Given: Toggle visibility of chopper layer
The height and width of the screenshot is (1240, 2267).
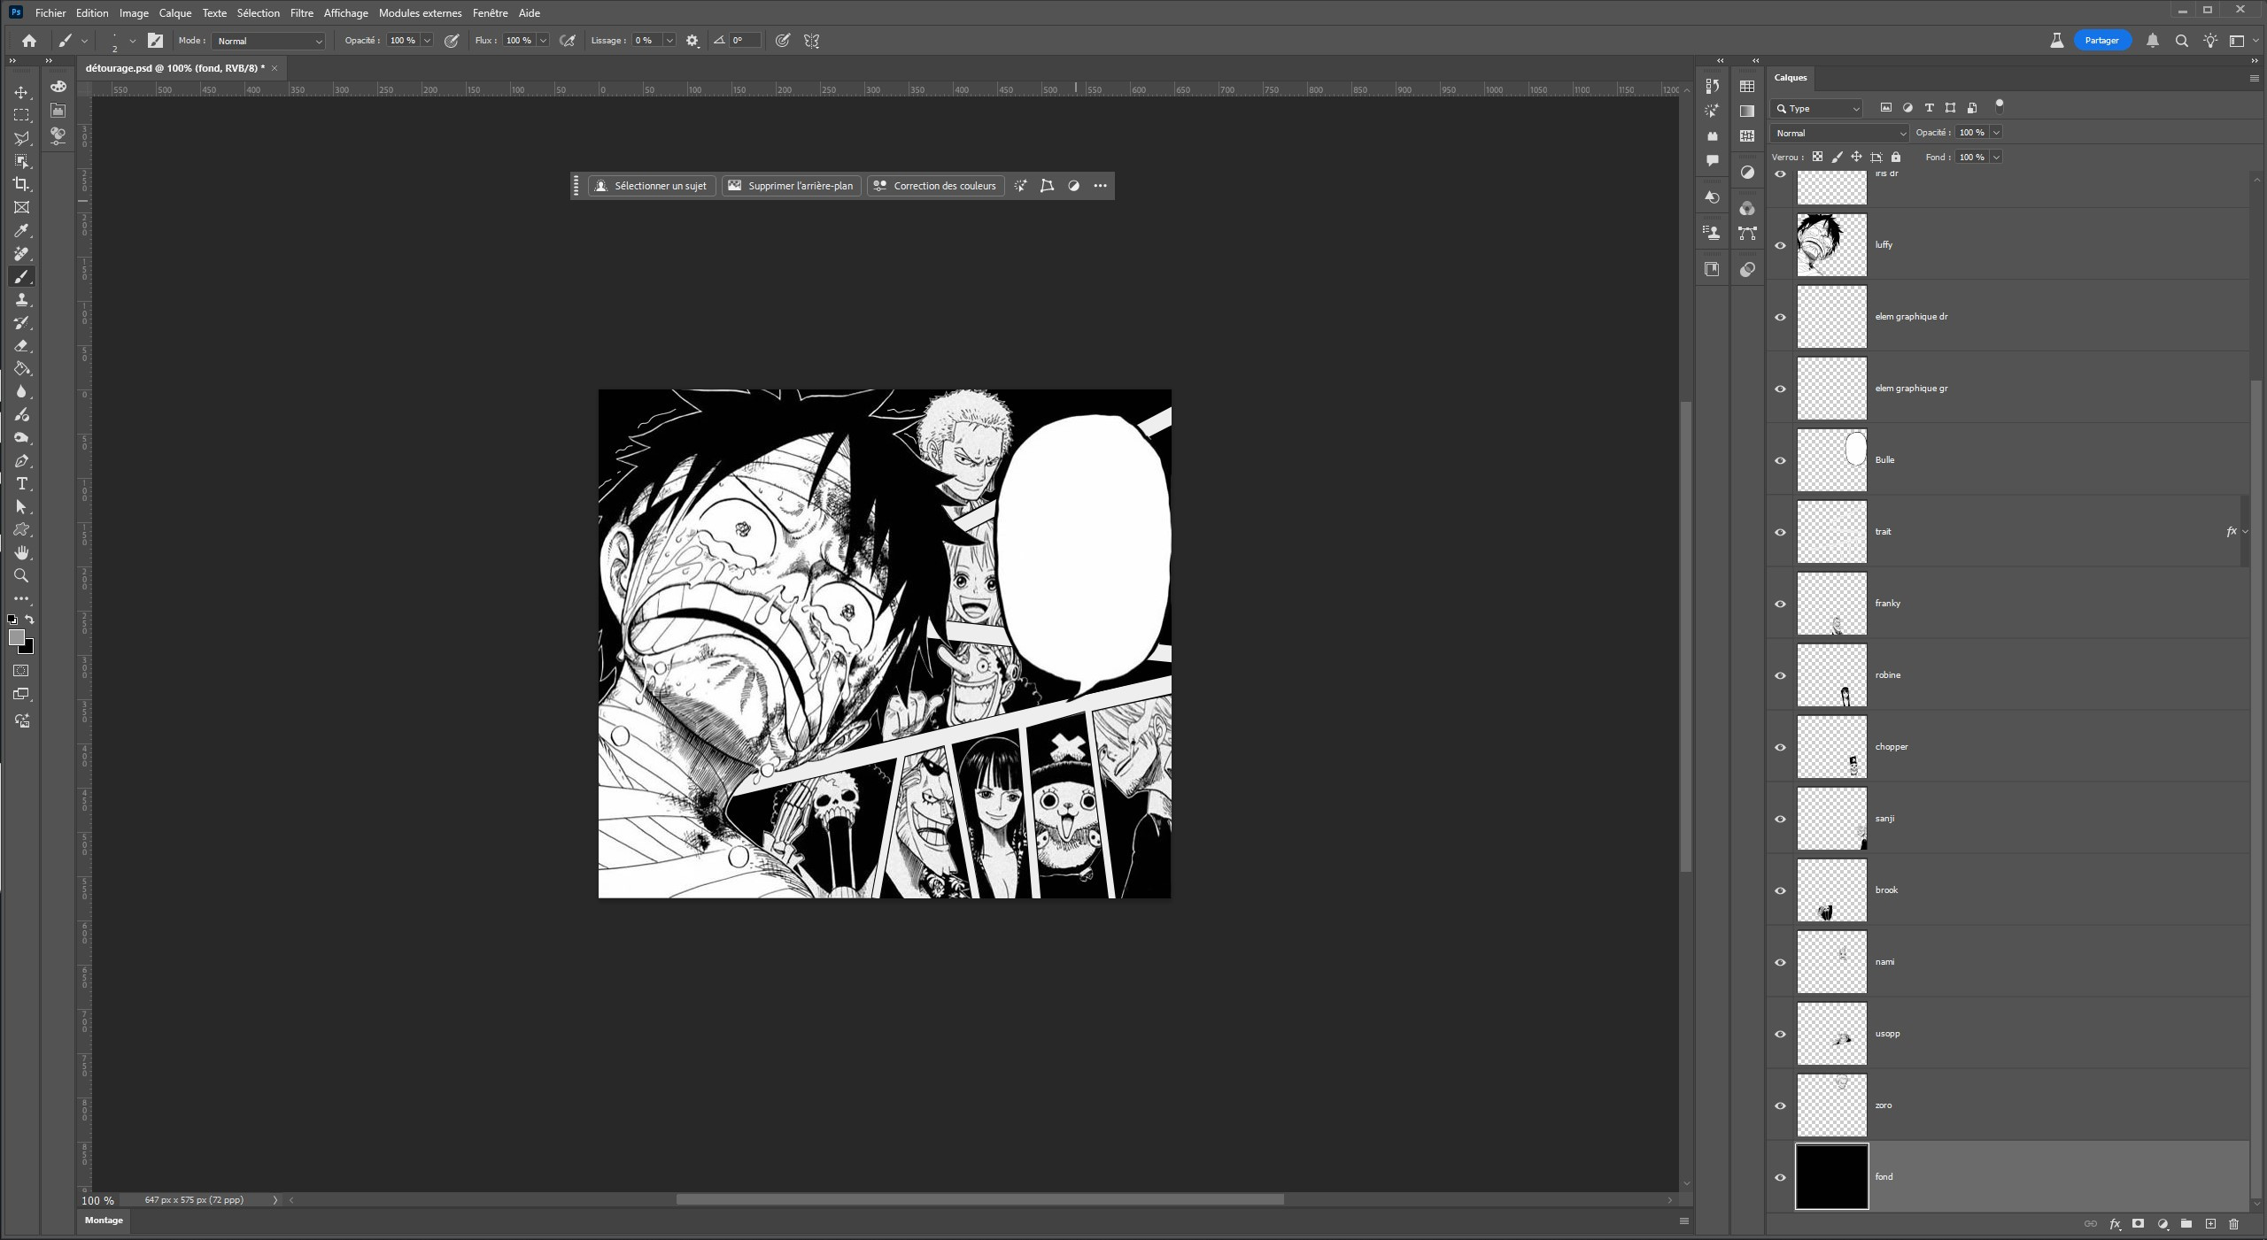Looking at the screenshot, I should click(1781, 747).
